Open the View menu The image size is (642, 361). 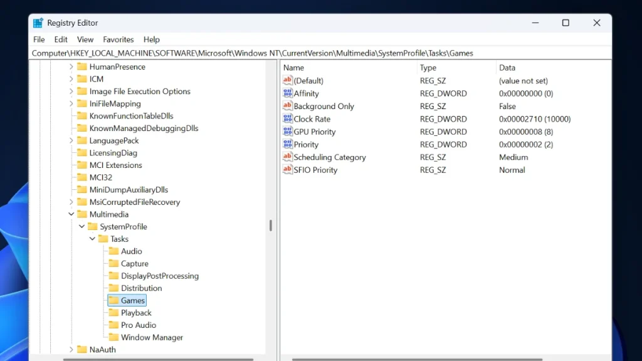point(85,39)
